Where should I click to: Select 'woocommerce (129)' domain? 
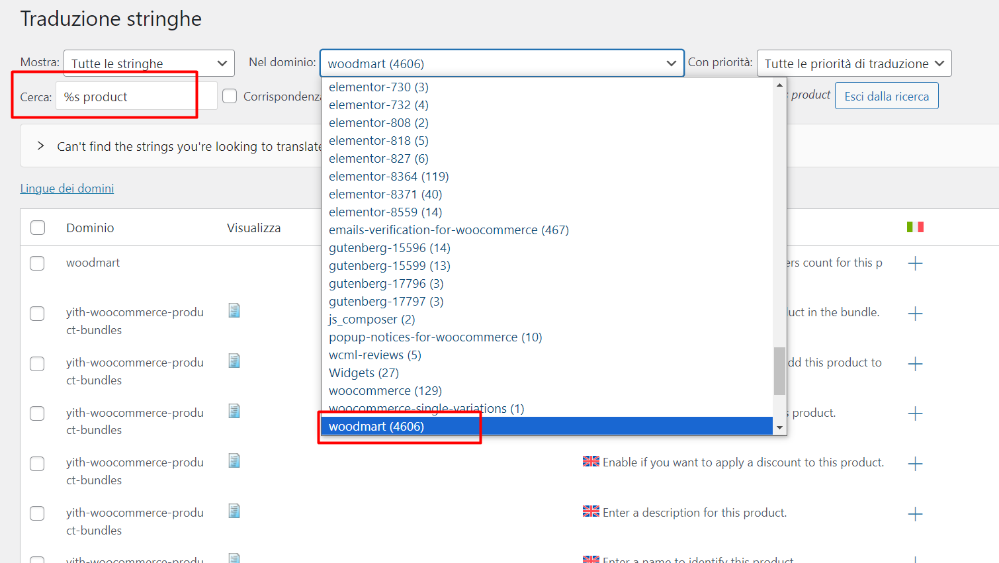547,391
